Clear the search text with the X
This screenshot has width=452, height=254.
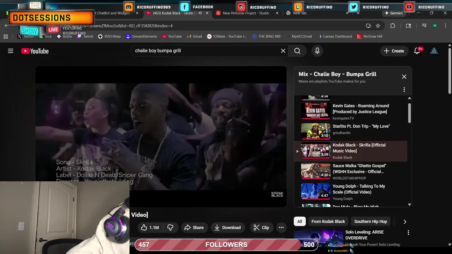(283, 51)
